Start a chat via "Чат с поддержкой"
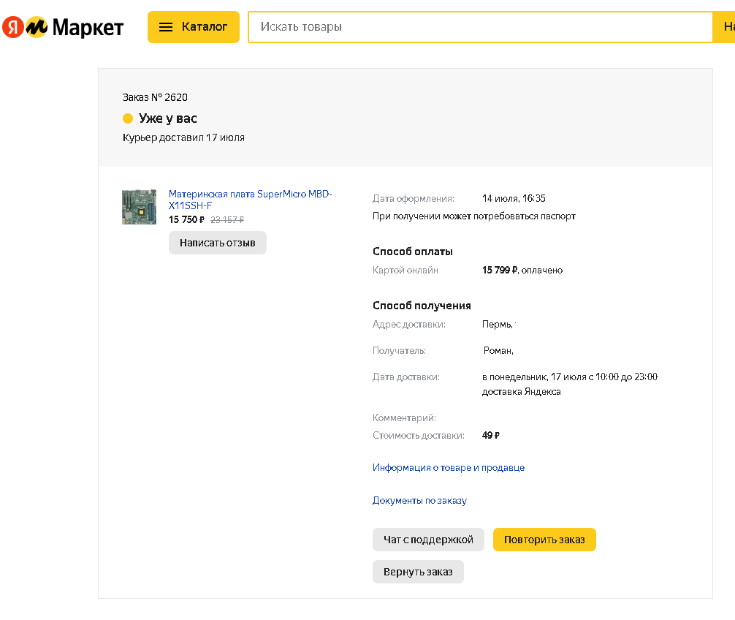Screen dimensions: 735x620 click(x=428, y=540)
